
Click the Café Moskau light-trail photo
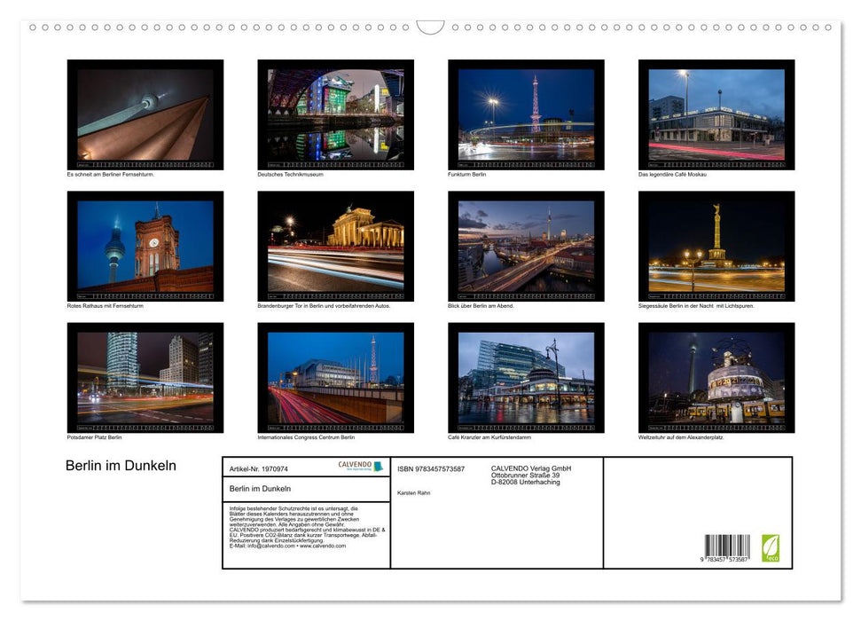point(718,114)
